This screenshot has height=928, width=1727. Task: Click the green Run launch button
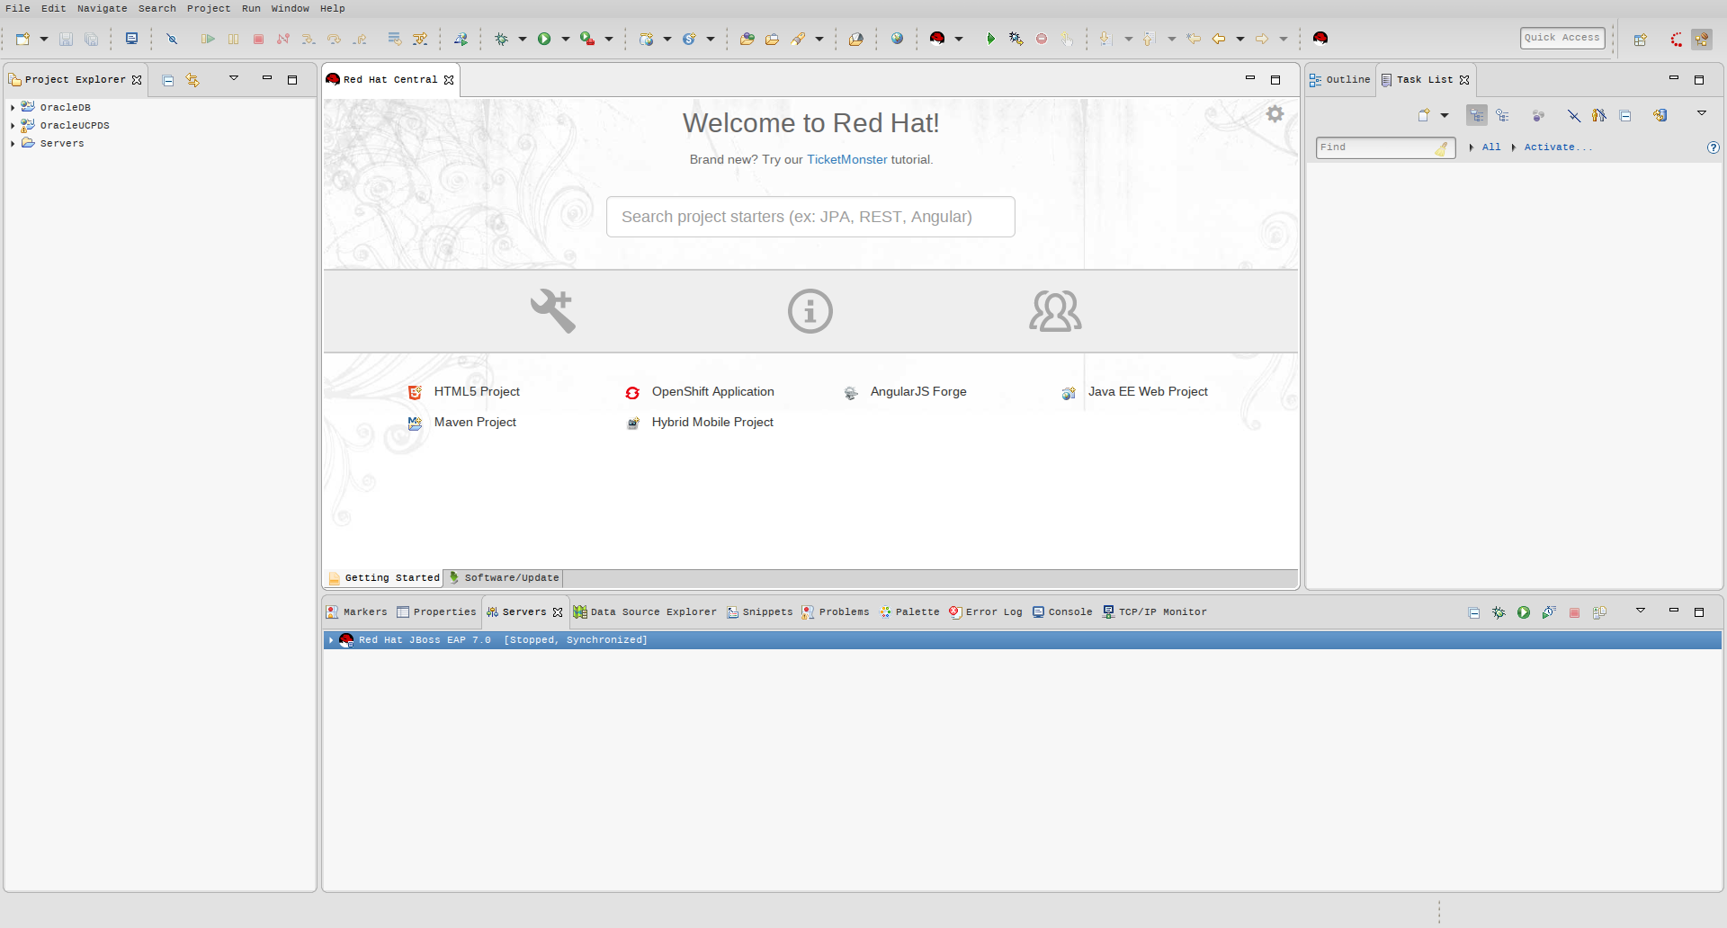pos(544,39)
